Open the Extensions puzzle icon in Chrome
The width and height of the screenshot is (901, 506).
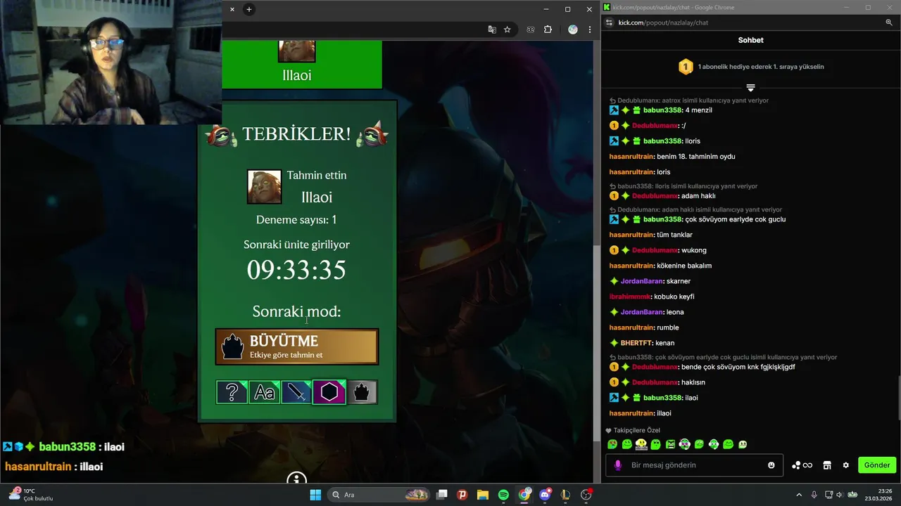click(548, 30)
